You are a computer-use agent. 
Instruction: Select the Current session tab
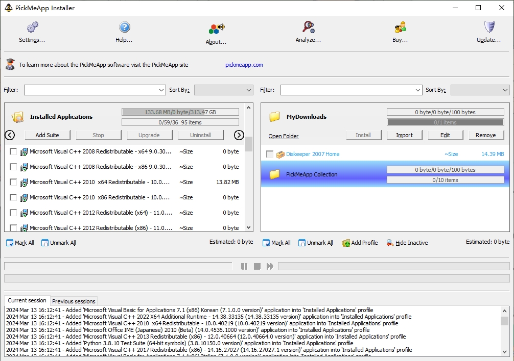point(27,301)
